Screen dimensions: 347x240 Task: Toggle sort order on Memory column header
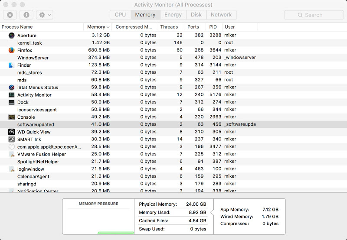(97, 27)
